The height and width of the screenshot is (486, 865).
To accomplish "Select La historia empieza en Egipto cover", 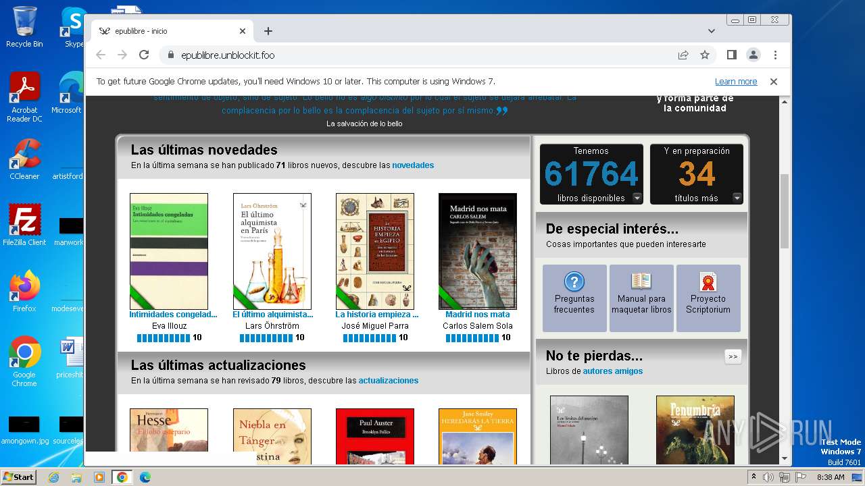I will point(375,251).
